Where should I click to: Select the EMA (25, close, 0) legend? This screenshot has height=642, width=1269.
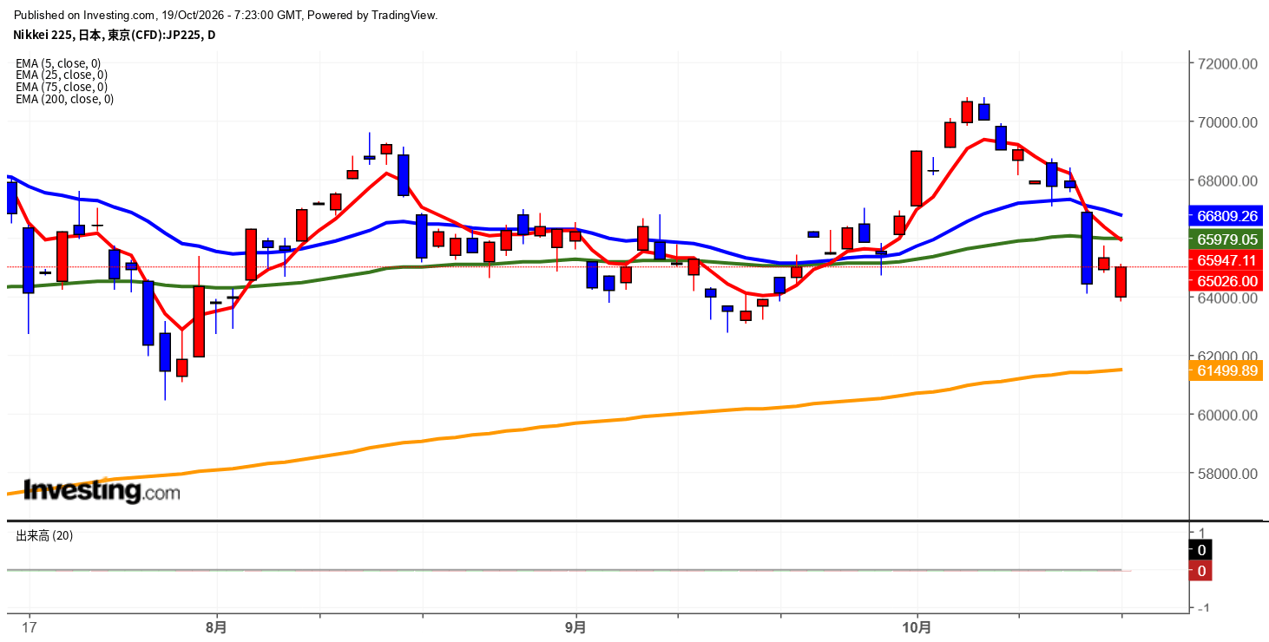62,75
